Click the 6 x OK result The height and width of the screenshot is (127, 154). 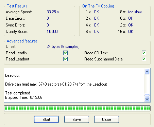click(x=97, y=32)
